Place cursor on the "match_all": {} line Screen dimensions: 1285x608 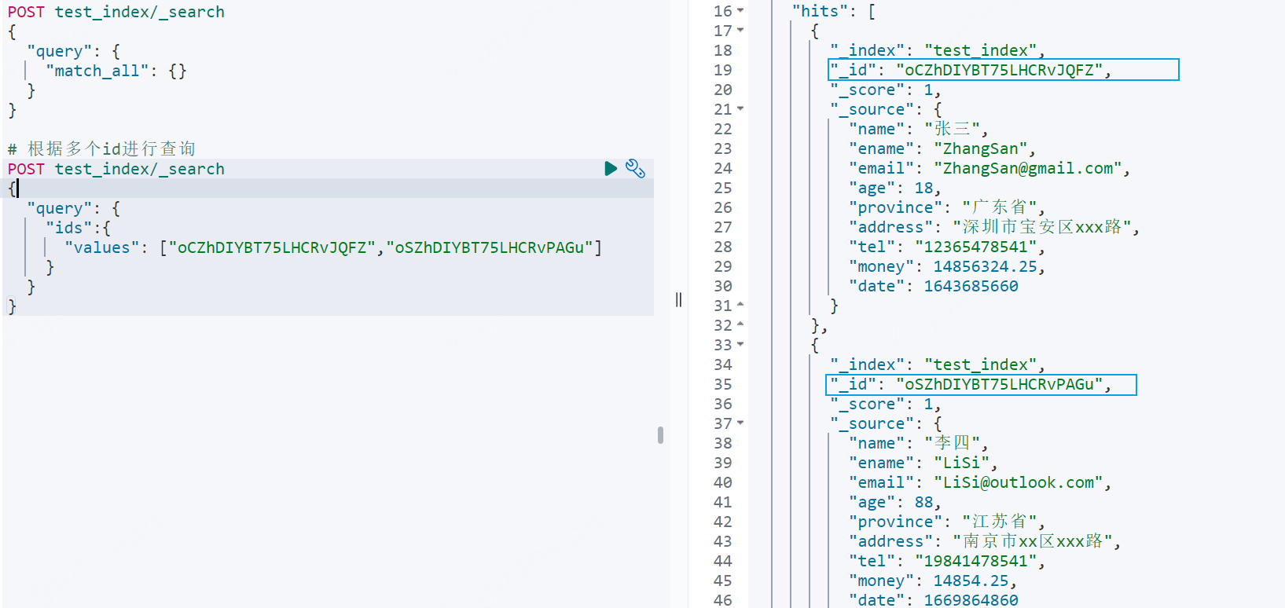tap(116, 71)
